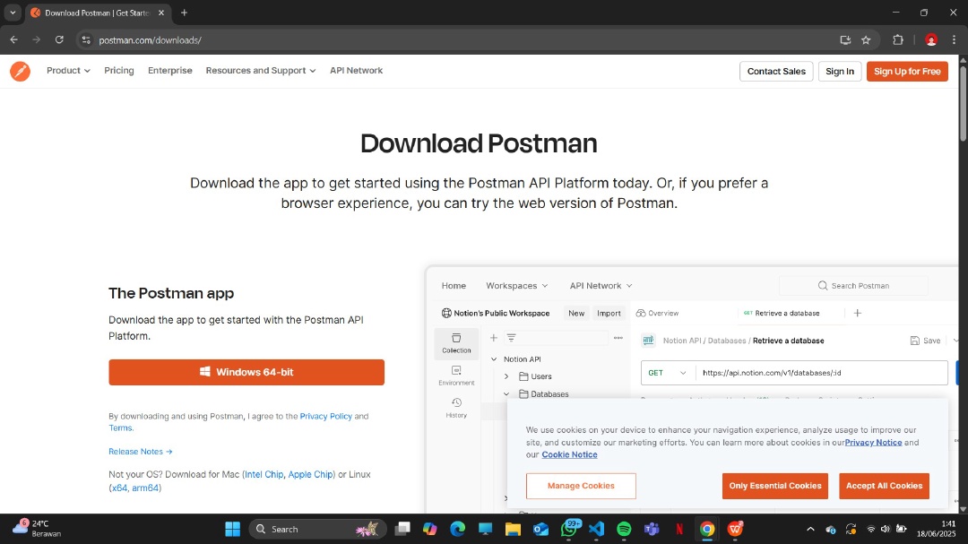Click the plus icon to open a new tab
The image size is (968, 544).
(184, 13)
